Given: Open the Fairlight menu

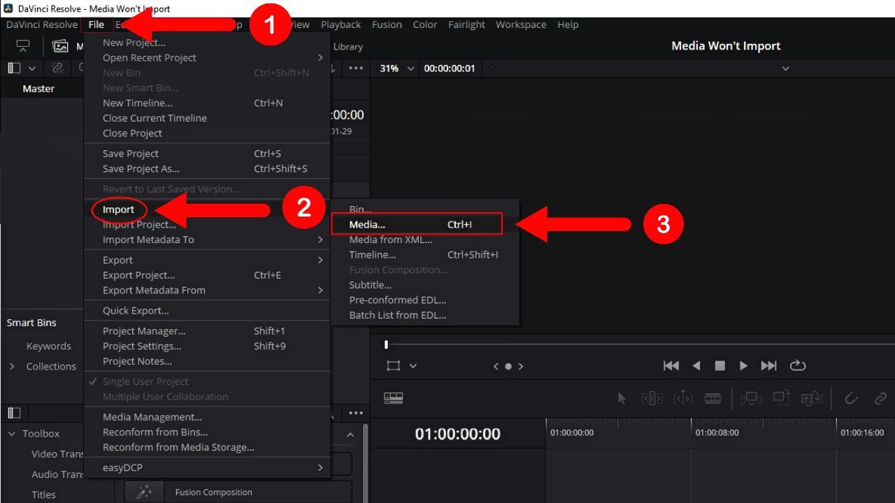Looking at the screenshot, I should pyautogui.click(x=466, y=24).
